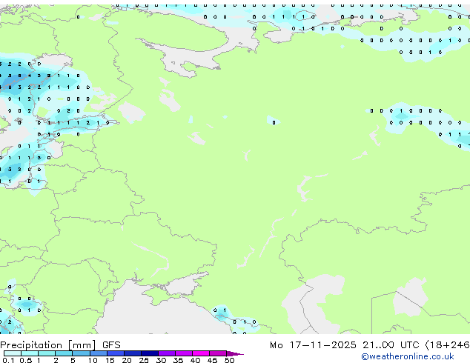Click the legend label '25'
The height and width of the screenshot is (363, 470).
pyautogui.click(x=144, y=360)
